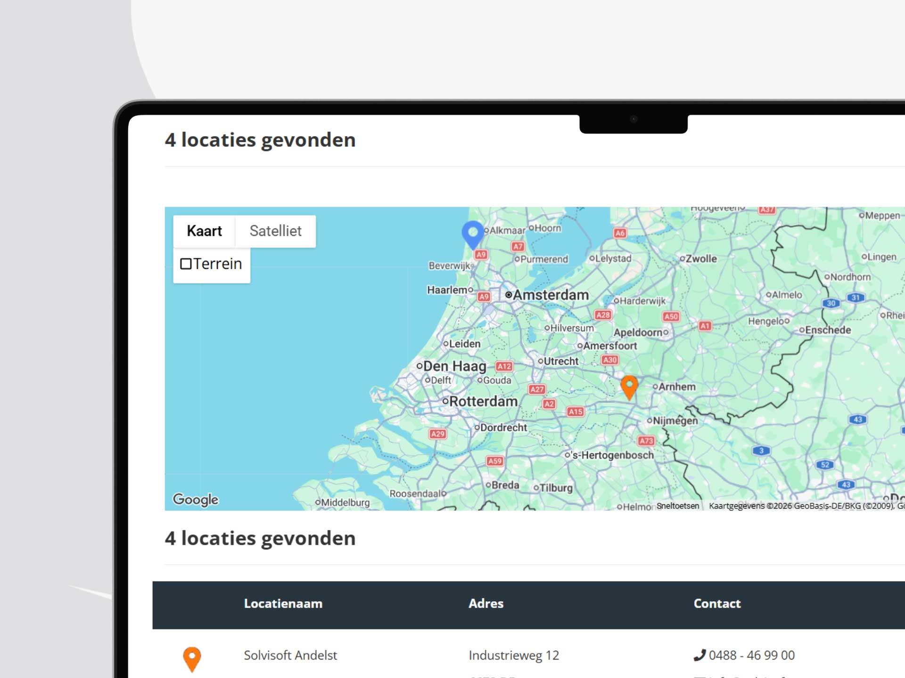Click the Haarlem label on the map
Screen dimensions: 905x678
click(447, 290)
